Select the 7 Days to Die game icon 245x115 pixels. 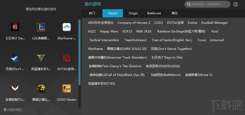pos(15,27)
